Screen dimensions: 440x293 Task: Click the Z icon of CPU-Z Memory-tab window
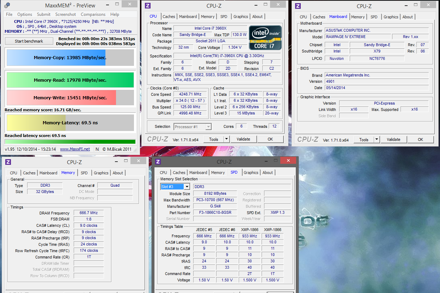click(x=8, y=162)
